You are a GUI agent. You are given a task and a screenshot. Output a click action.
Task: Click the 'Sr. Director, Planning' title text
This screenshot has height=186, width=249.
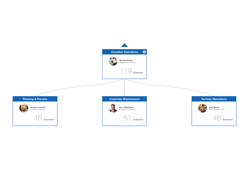tap(38, 109)
